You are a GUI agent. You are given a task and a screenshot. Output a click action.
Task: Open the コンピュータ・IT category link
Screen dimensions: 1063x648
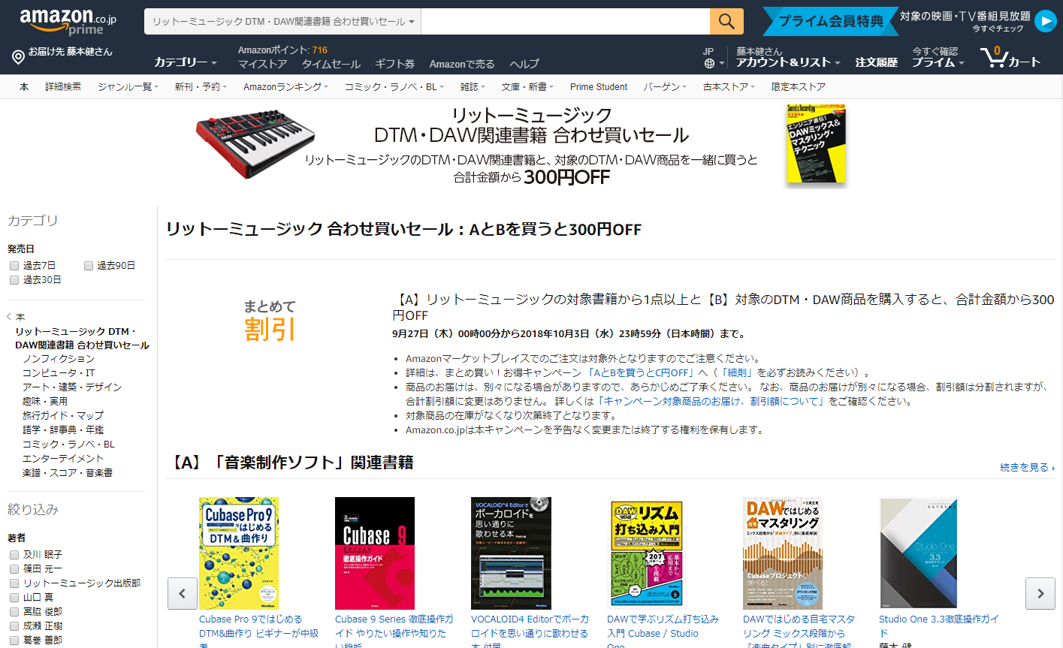(59, 373)
